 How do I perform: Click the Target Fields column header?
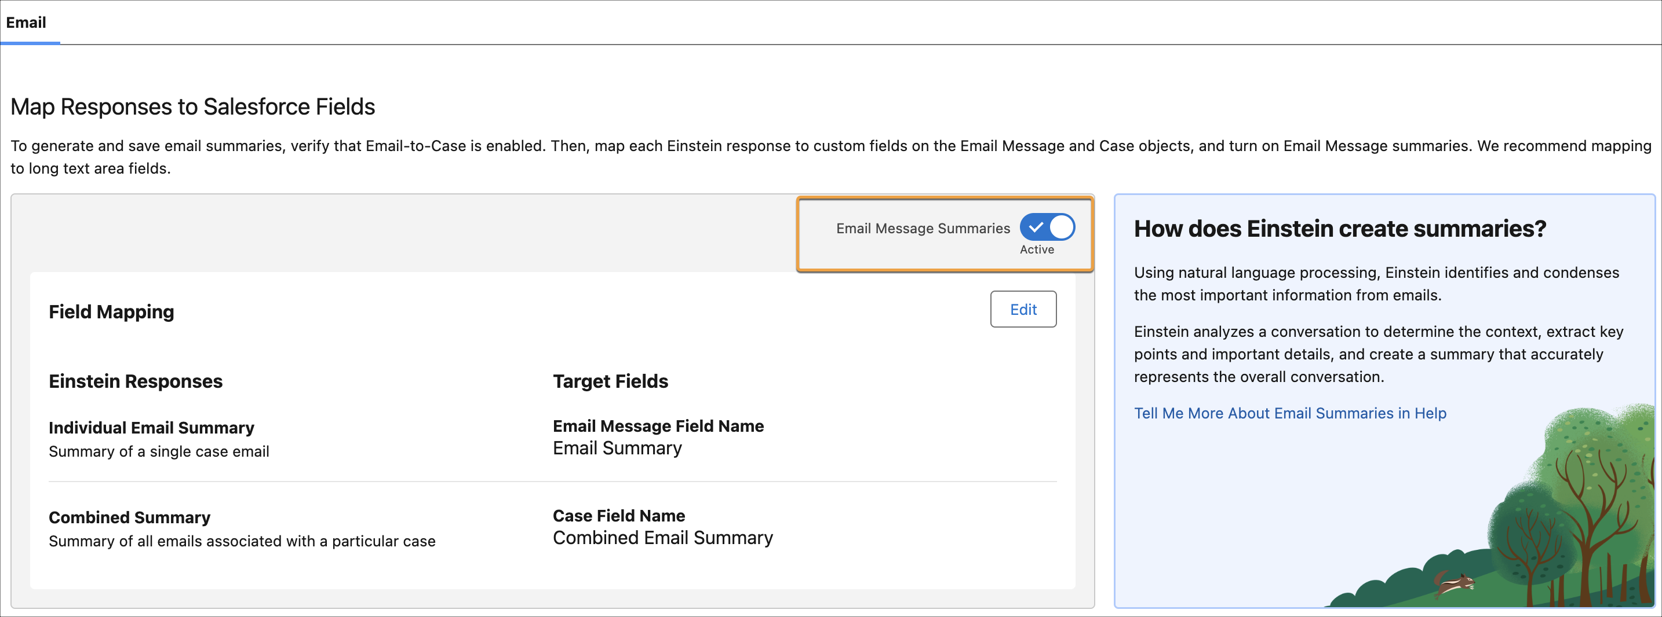click(x=610, y=381)
